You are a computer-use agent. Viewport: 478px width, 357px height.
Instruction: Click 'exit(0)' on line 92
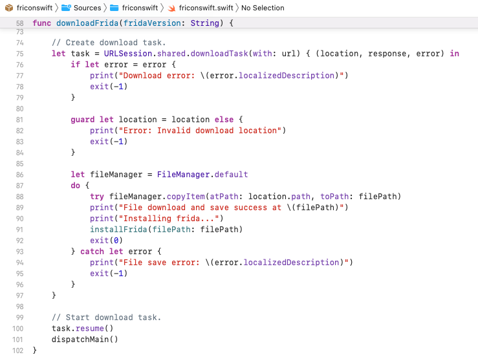[106, 240]
